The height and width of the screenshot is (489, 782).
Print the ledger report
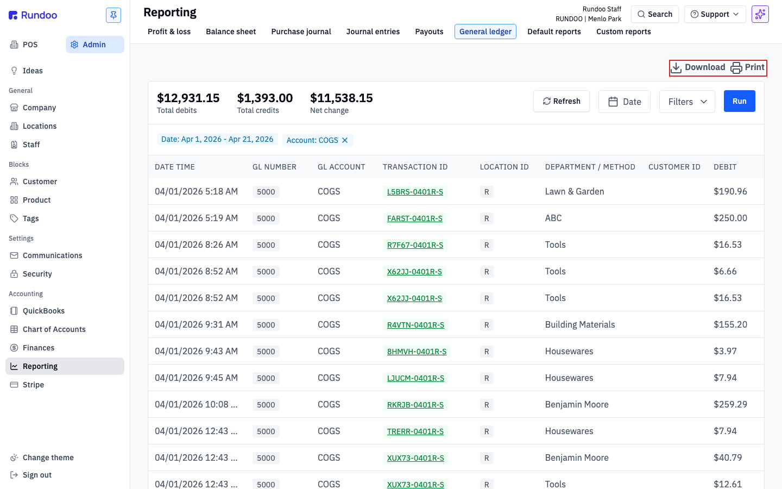pyautogui.click(x=748, y=67)
